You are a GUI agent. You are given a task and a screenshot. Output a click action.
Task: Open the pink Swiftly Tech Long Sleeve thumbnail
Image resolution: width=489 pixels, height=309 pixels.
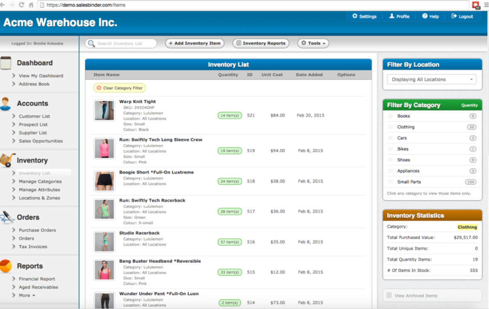(104, 148)
